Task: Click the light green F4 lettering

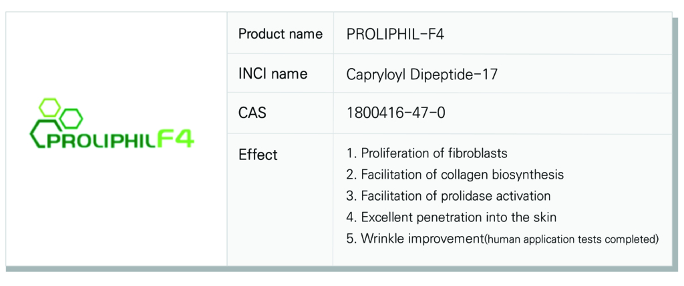Action: (176, 140)
